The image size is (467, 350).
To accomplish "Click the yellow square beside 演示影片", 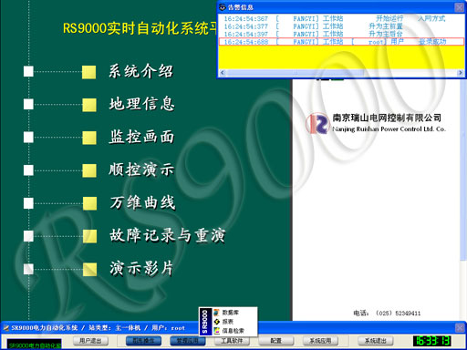I will coord(89,269).
